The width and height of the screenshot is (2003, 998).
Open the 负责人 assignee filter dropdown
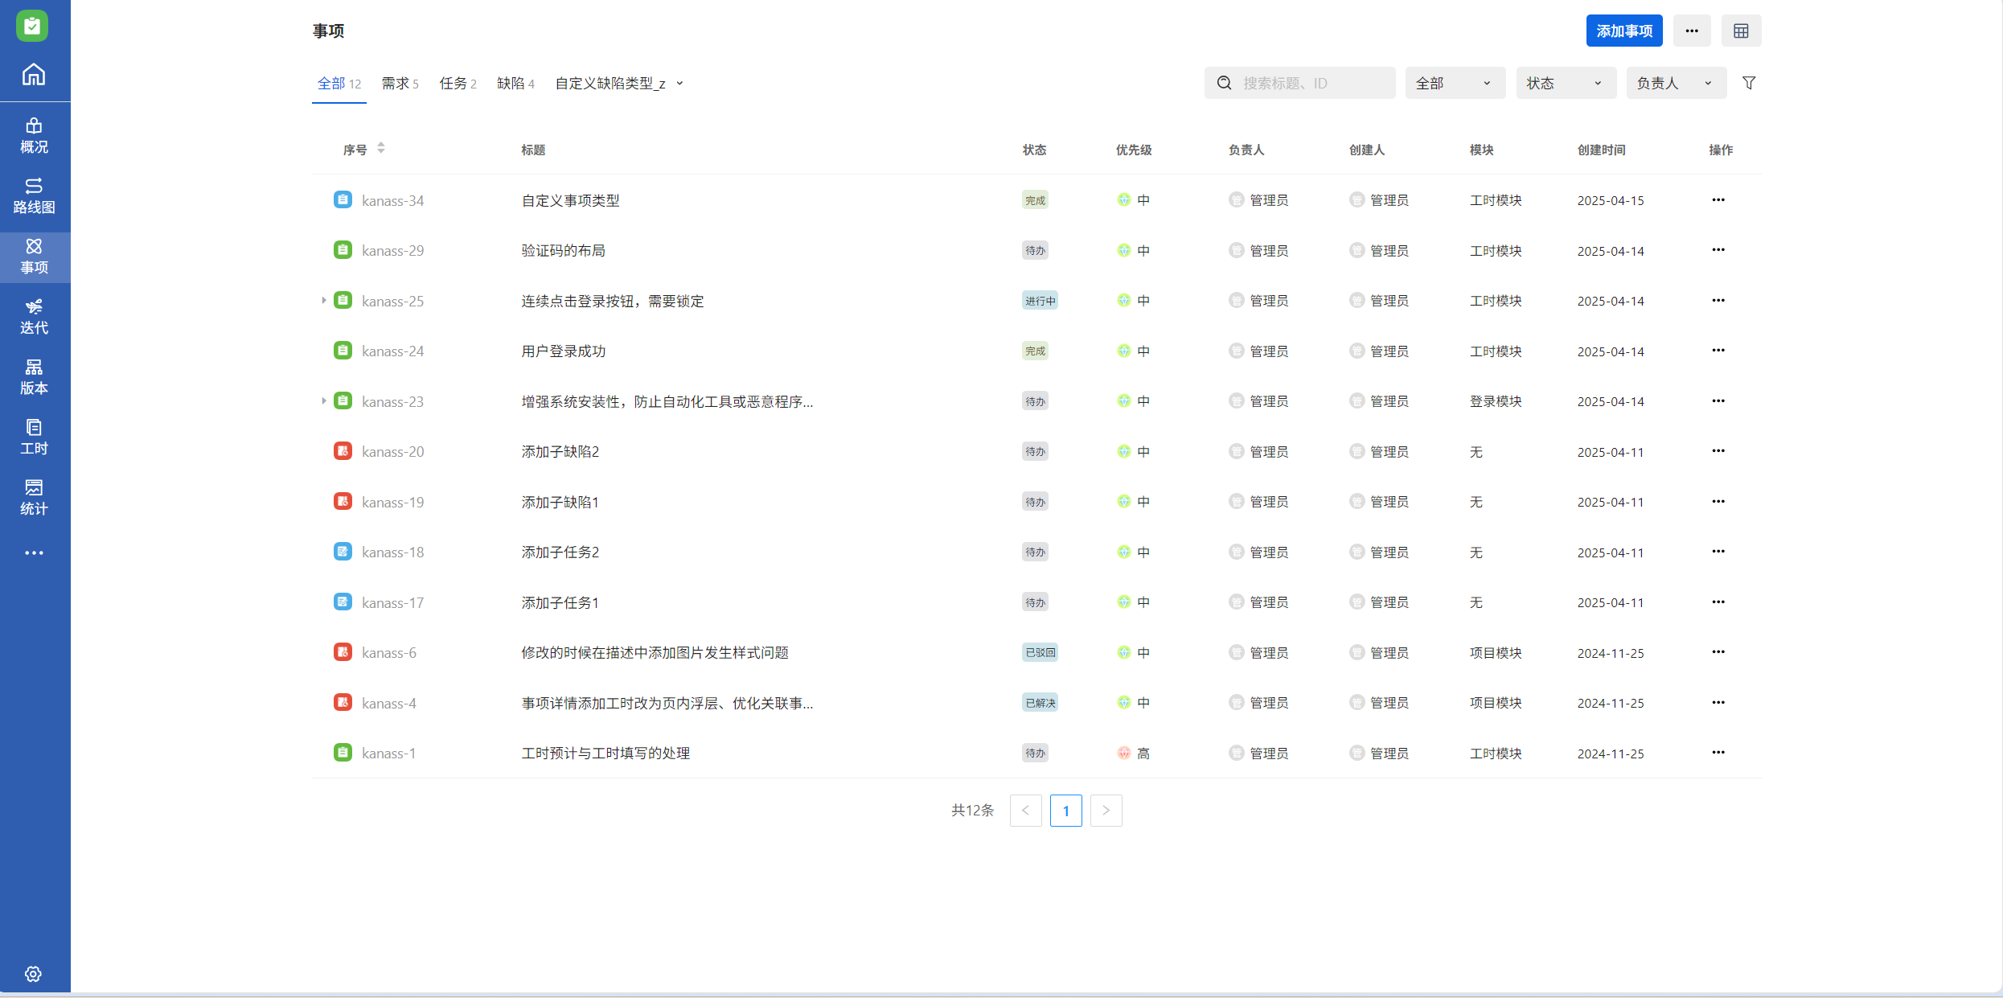coord(1675,83)
